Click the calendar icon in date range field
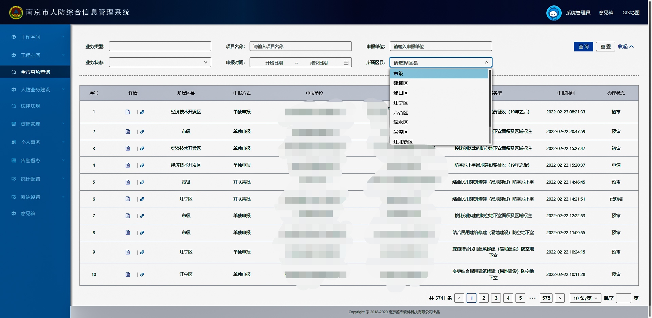The height and width of the screenshot is (318, 652). [346, 63]
